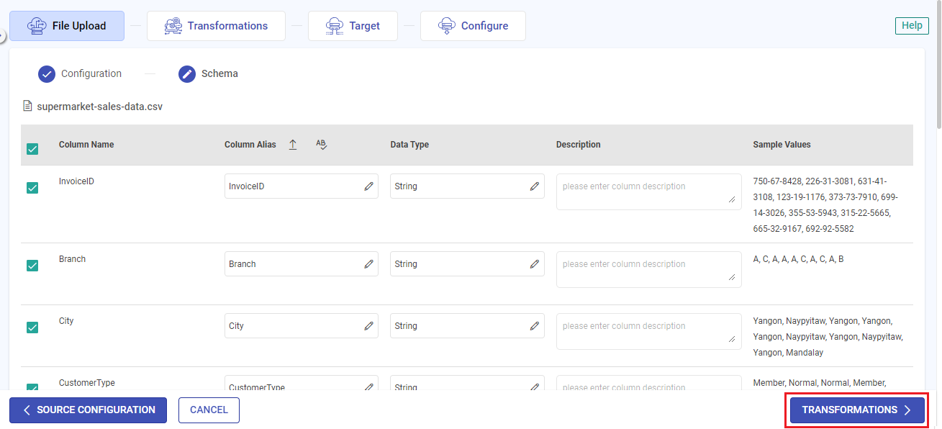
Task: Deselect the Branch column checkbox
Action: pos(32,265)
